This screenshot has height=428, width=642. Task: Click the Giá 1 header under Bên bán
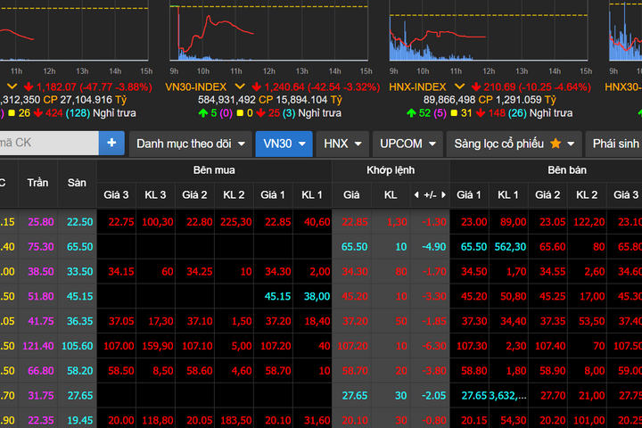pos(469,195)
